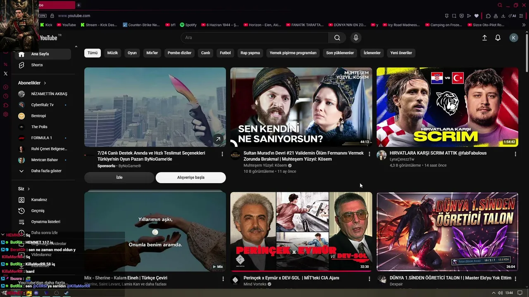The image size is (529, 297).
Task: Click the heart bookmark icon in address bar
Action: [476, 16]
